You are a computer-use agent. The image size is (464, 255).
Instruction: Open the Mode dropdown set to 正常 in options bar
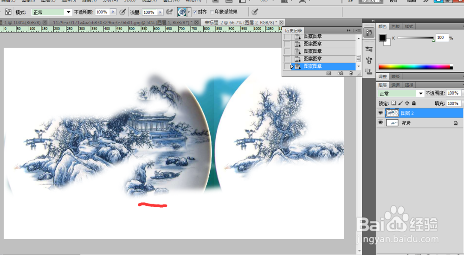(52, 12)
